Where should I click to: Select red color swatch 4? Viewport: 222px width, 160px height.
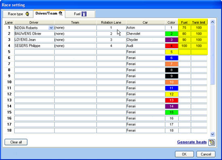[x=171, y=46]
